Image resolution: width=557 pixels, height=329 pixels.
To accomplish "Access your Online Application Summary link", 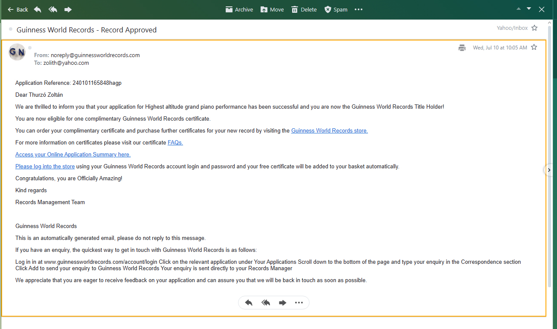I will [73, 155].
